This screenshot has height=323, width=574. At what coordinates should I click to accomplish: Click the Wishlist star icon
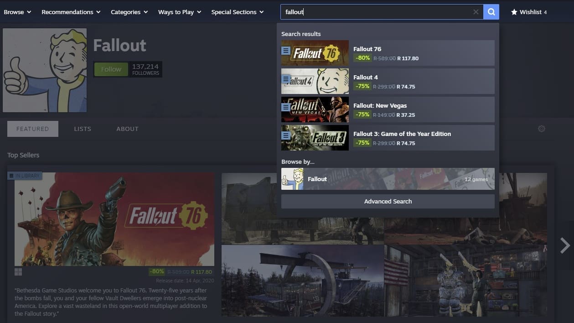(x=514, y=12)
